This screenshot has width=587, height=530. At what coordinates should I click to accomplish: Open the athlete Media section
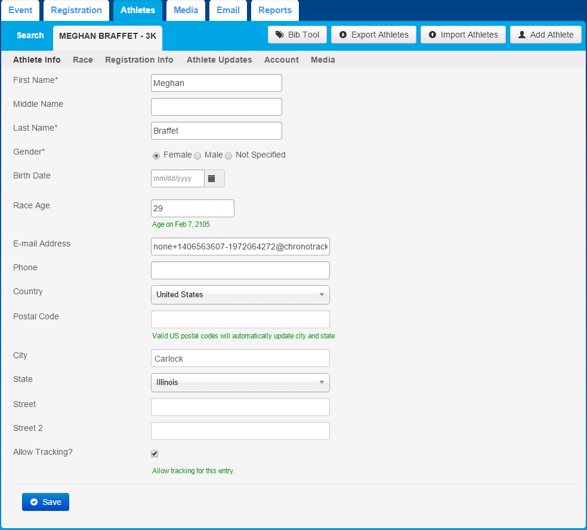point(323,60)
